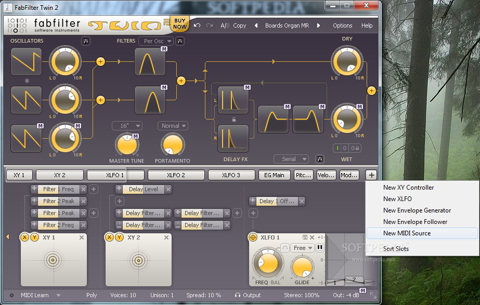Click the Dry level knob
This screenshot has height=305, width=480.
(347, 61)
